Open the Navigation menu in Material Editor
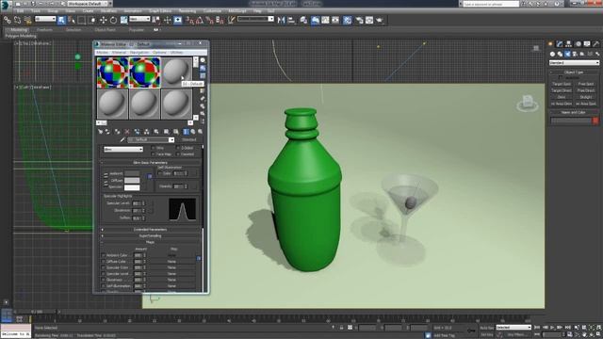Viewport: 603px width, 339px height. point(139,53)
